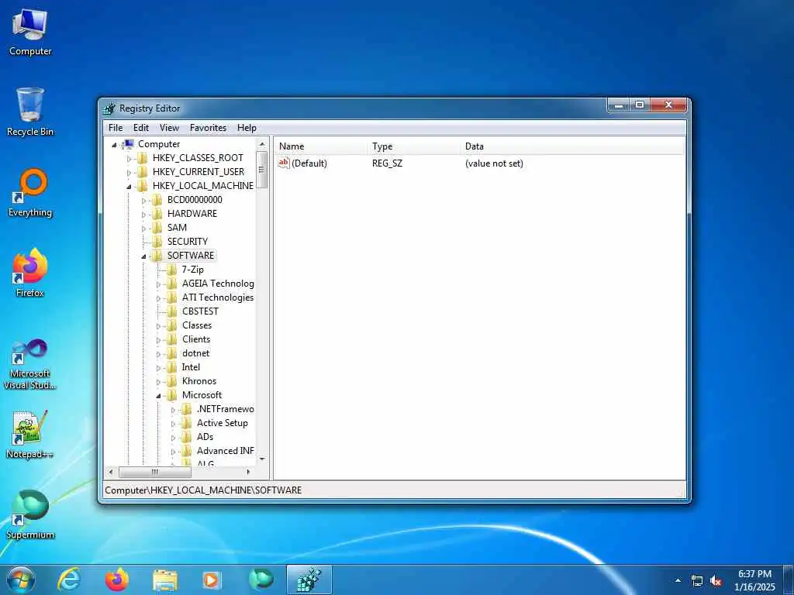794x595 pixels.
Task: Expand AGEIA Technologies key arrow
Action: pos(158,284)
